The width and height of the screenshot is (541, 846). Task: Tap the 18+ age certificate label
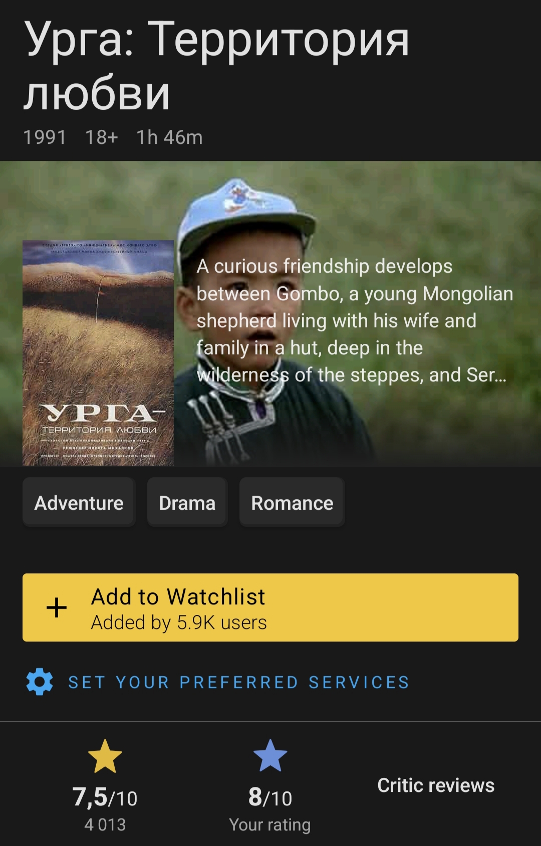point(101,137)
